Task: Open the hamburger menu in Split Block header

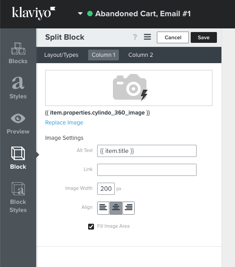Action: 147,37
